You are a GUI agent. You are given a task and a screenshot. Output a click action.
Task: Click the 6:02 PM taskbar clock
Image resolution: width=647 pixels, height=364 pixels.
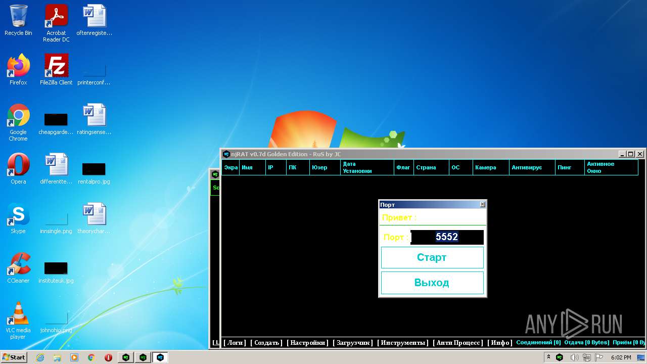[621, 357]
